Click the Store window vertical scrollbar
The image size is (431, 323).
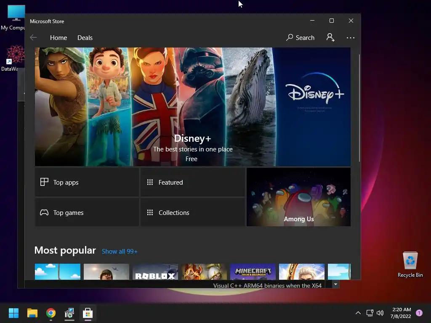359,108
